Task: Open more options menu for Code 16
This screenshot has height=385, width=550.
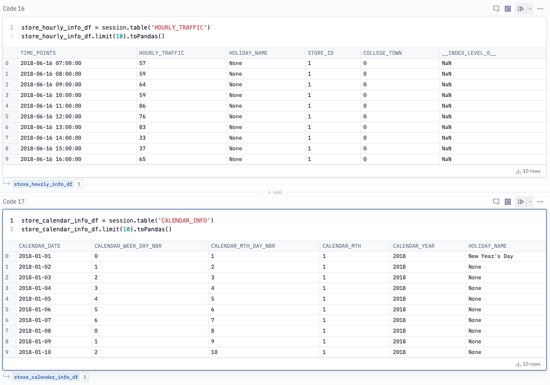Action: pyautogui.click(x=540, y=9)
